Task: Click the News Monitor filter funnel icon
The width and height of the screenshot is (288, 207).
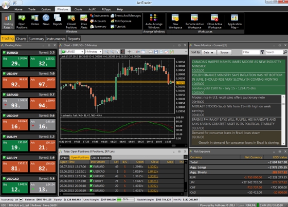Action: point(262,52)
